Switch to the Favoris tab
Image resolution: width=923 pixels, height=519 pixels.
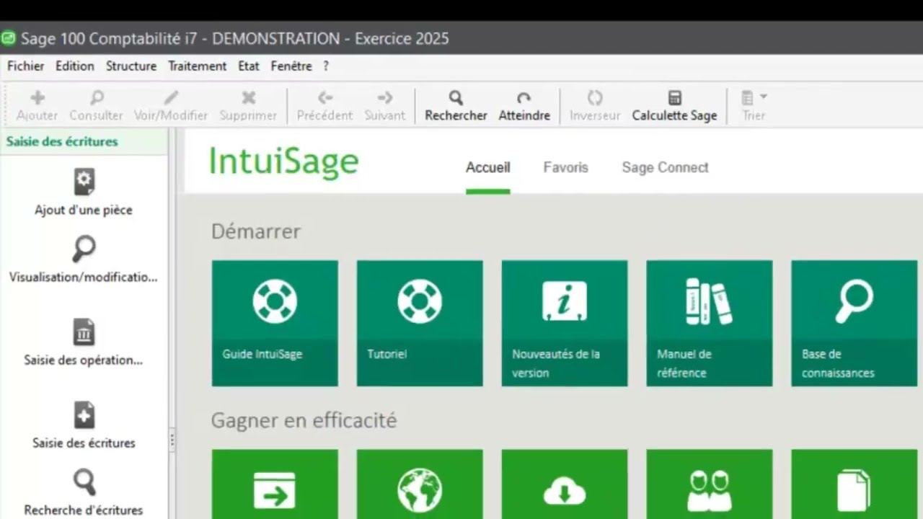(566, 167)
